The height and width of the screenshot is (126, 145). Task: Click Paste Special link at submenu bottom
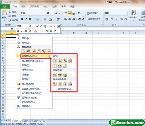pos(65,89)
